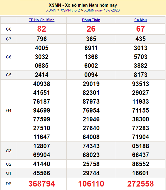Select the special prize number 106110
The width and height of the screenshot is (166, 190).
(x=91, y=184)
